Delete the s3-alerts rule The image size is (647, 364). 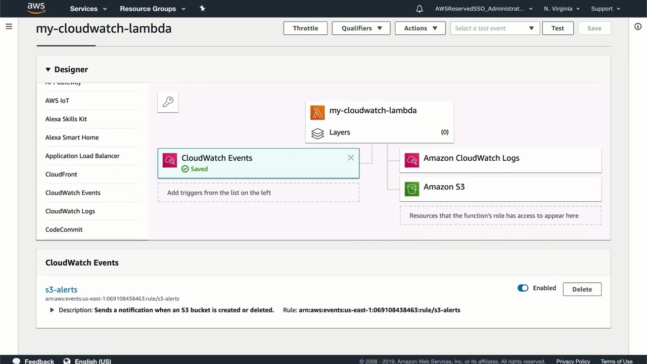(x=582, y=289)
